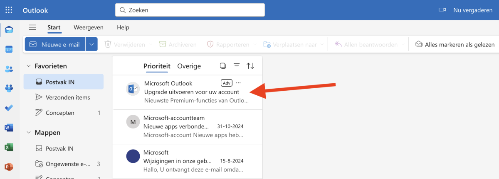Launch PowerPoint from the left rail
This screenshot has width=499, height=179.
pos(9,167)
